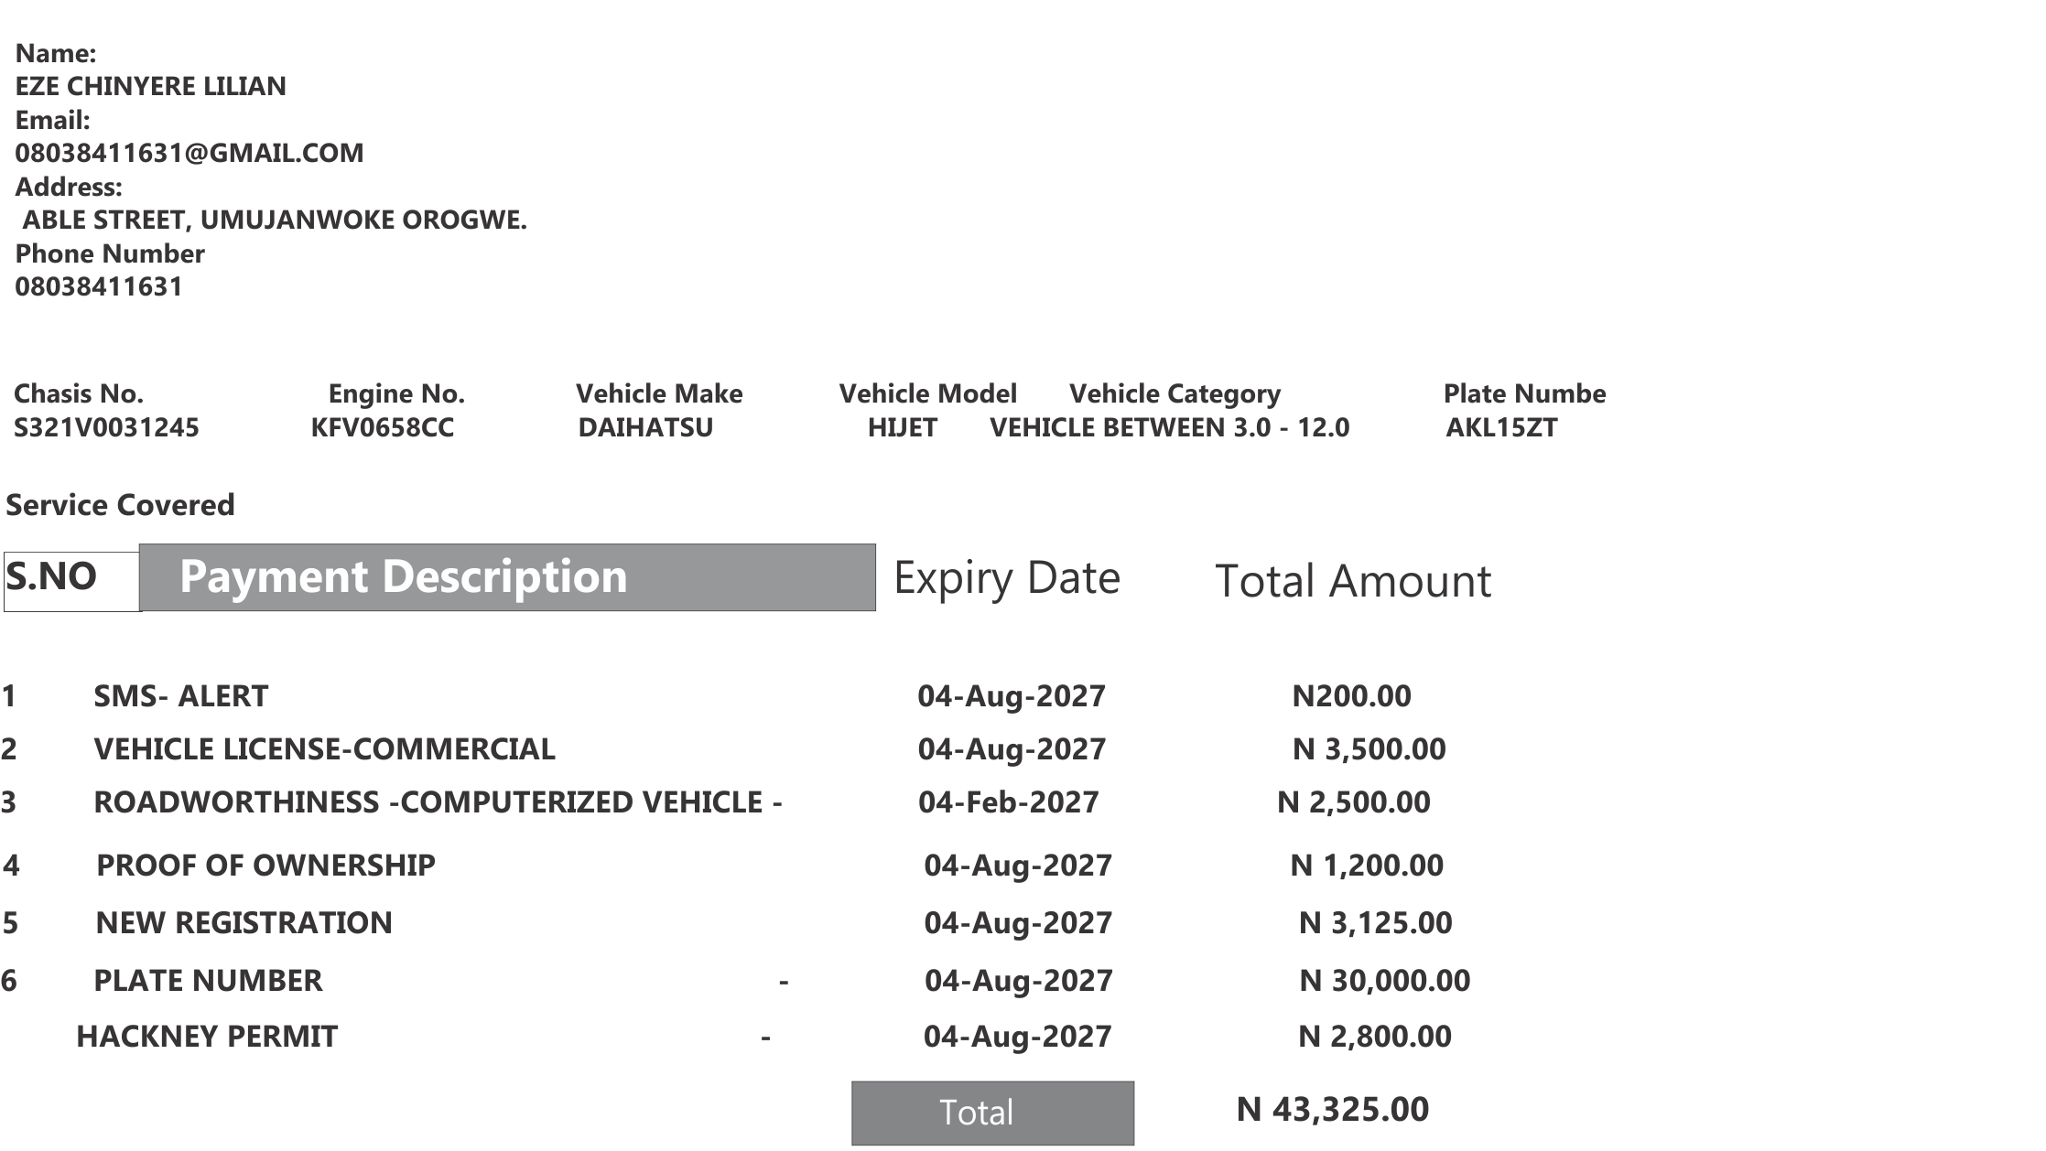Click the name EZE CHINYERE LILIAN

click(151, 86)
